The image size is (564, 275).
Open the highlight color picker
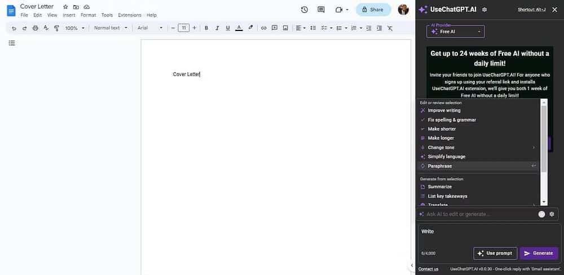(x=251, y=28)
